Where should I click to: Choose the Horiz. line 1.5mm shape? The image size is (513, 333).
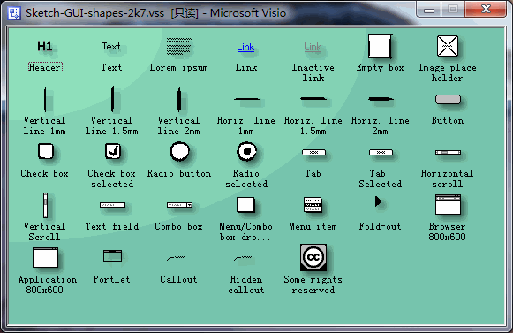click(x=313, y=99)
